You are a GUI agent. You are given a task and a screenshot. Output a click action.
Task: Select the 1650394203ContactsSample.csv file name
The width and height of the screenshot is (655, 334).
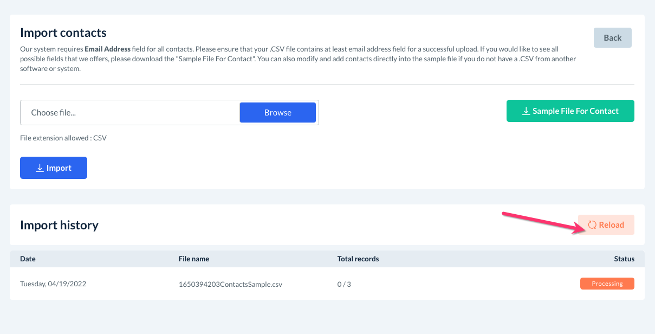tap(230, 284)
